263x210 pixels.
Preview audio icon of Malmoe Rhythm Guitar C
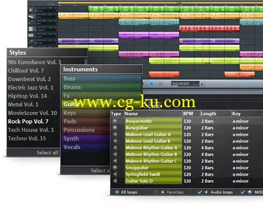pyautogui.click(x=115, y=161)
